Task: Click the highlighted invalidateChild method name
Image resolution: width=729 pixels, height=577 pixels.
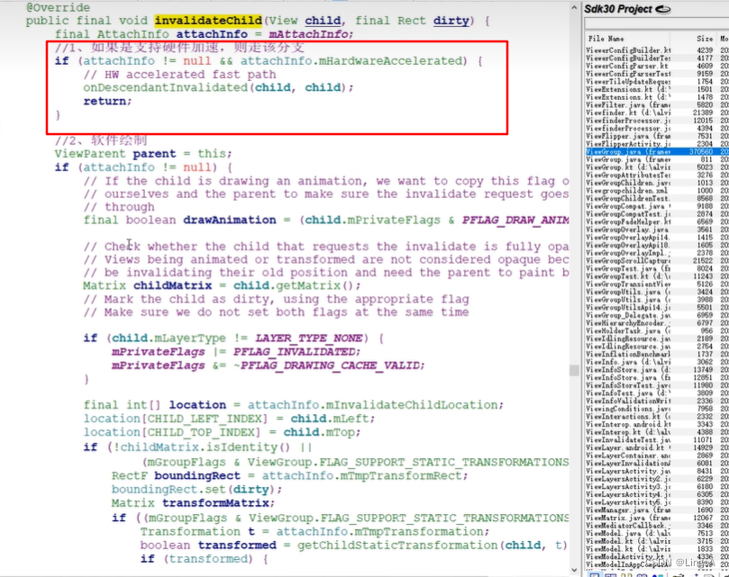Action: coord(208,21)
